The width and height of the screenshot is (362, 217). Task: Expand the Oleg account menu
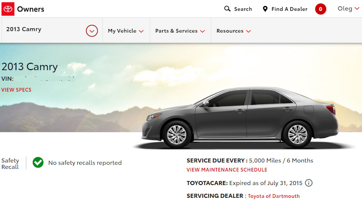coord(348,9)
